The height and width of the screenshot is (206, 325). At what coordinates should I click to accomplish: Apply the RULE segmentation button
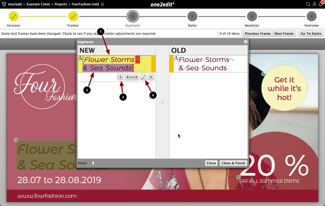tap(132, 77)
